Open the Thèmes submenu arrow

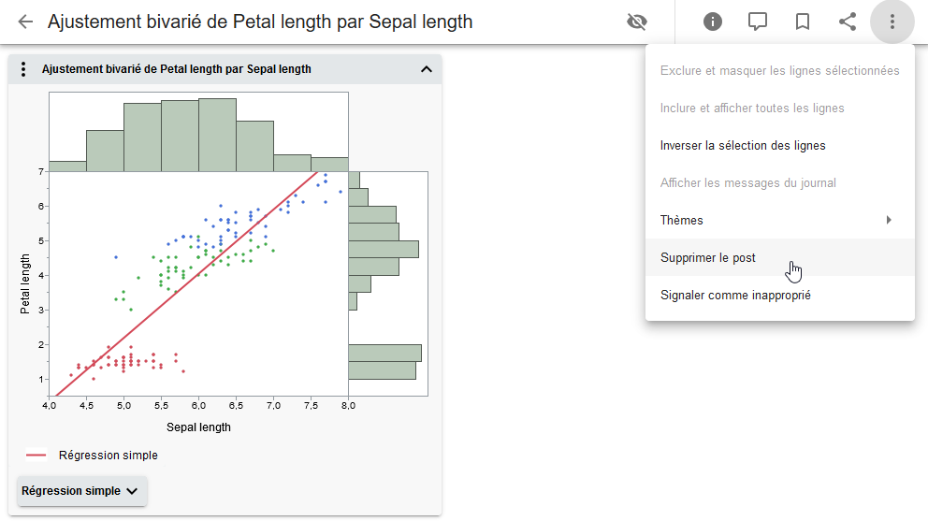889,220
